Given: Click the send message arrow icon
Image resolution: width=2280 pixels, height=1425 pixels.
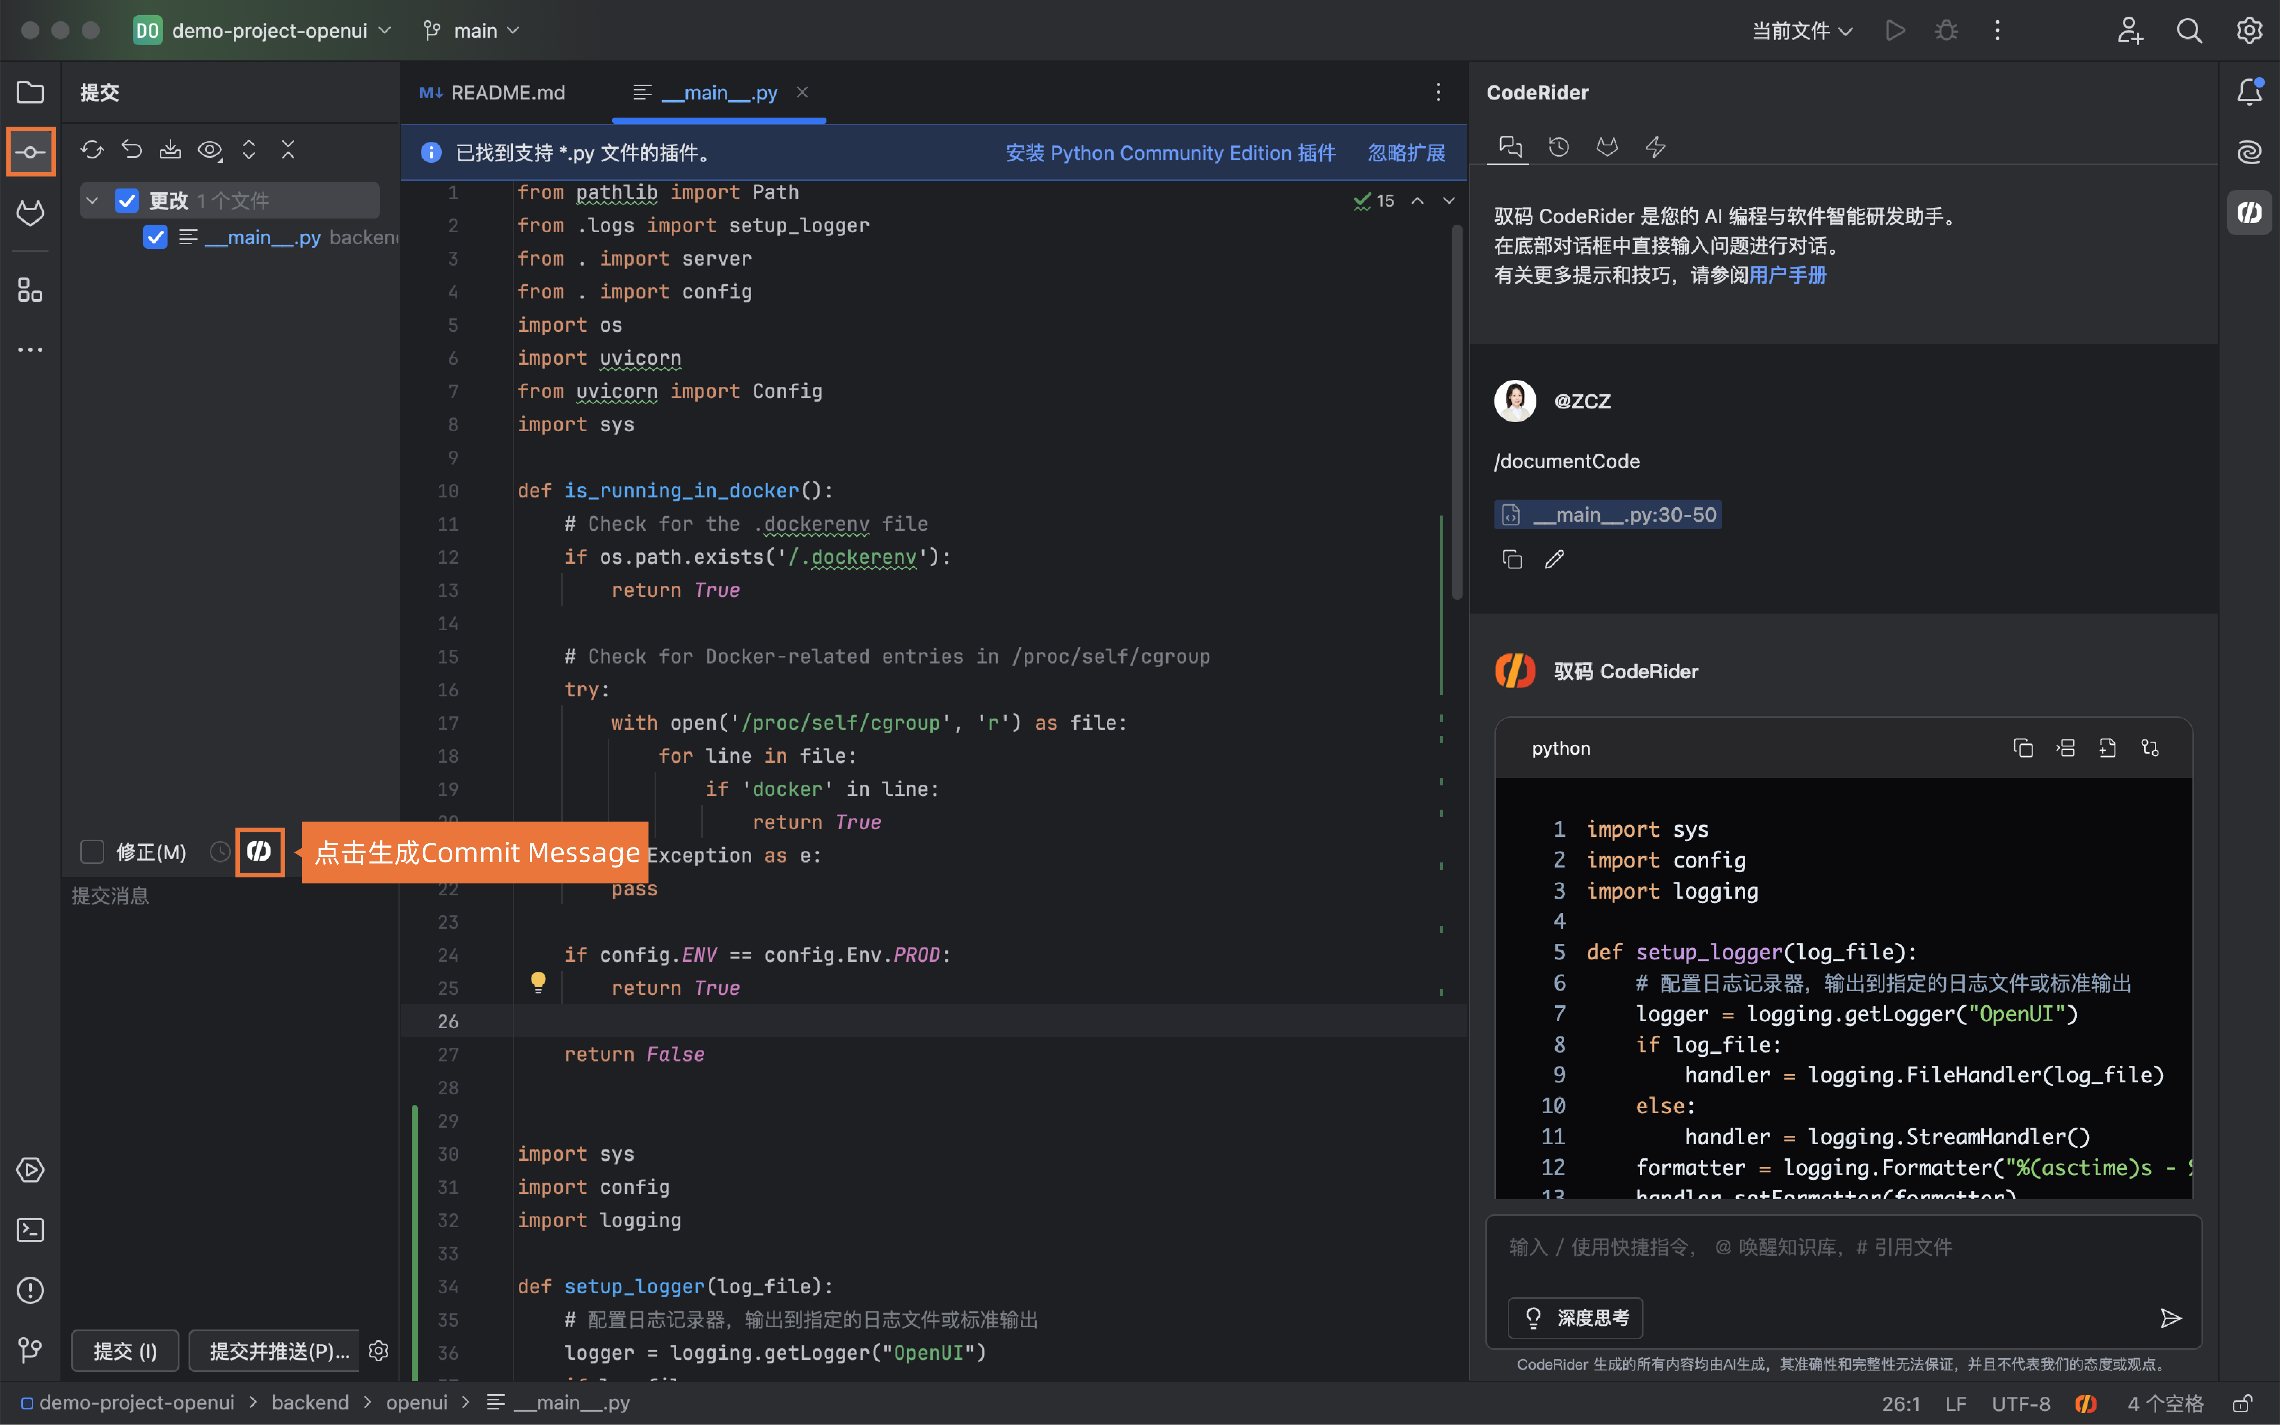Looking at the screenshot, I should pos(2171,1318).
